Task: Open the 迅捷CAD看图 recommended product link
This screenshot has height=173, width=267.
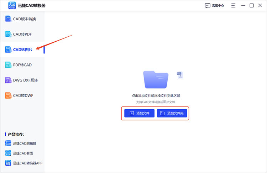Action: [x=19, y=153]
